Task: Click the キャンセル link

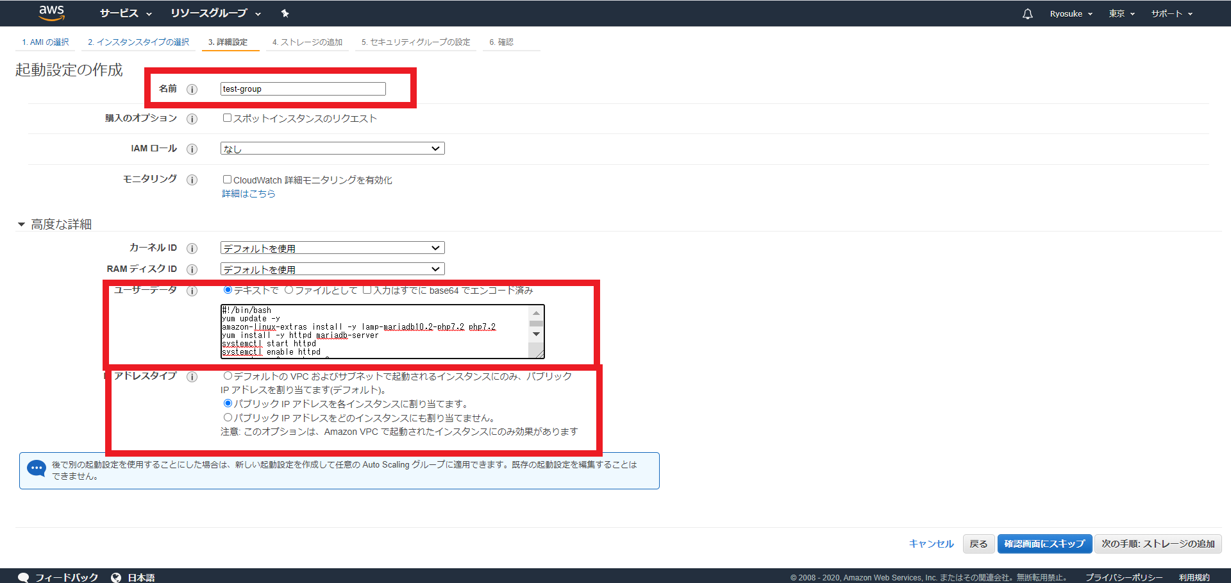Action: coord(931,544)
